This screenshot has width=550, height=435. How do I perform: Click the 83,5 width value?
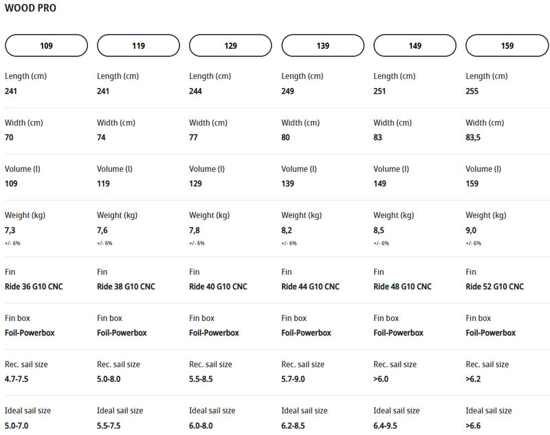pos(475,137)
